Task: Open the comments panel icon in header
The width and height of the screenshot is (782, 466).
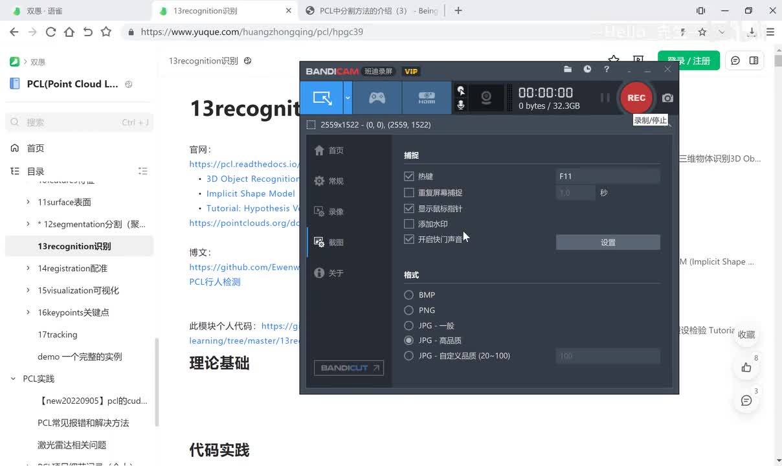Action: pos(735,60)
